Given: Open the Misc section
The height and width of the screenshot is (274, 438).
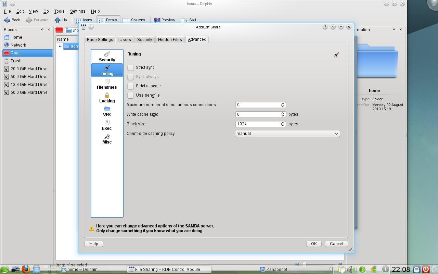Looking at the screenshot, I should (107, 139).
